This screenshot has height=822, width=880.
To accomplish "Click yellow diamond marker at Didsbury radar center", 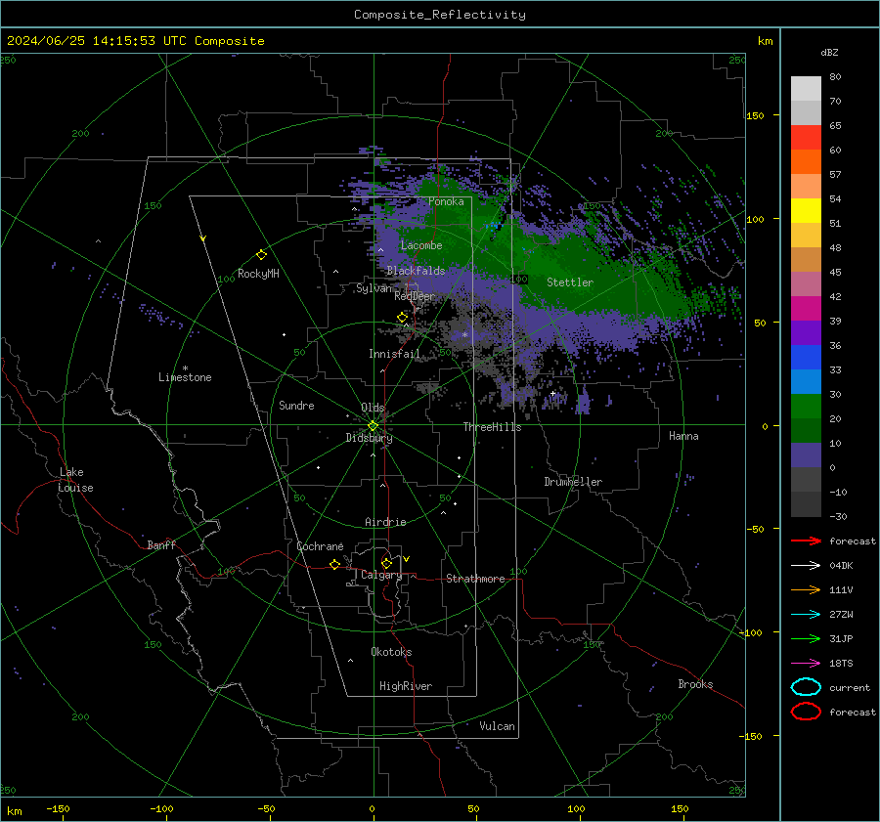I will [373, 426].
